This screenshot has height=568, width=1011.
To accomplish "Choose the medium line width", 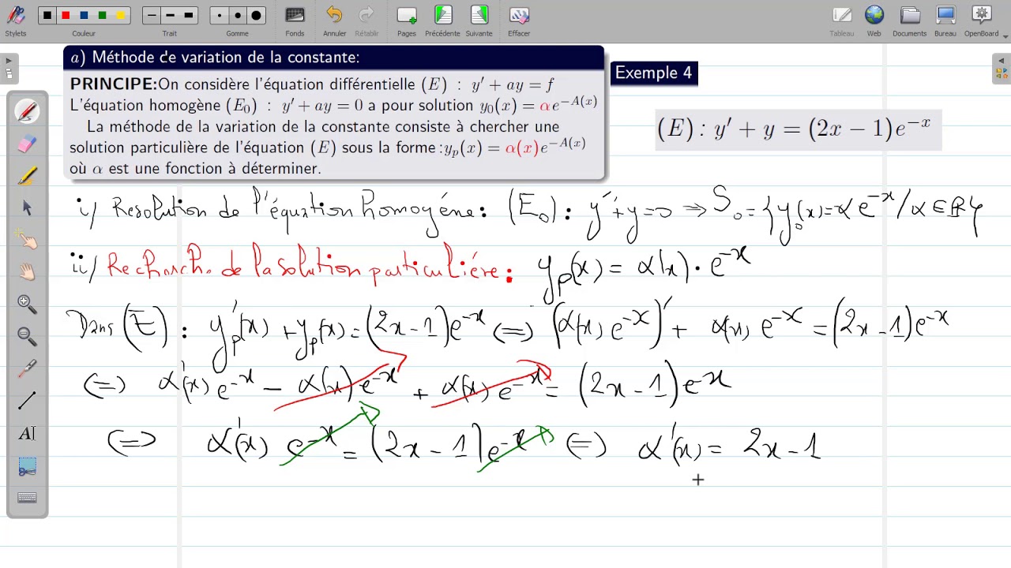I will (x=170, y=16).
